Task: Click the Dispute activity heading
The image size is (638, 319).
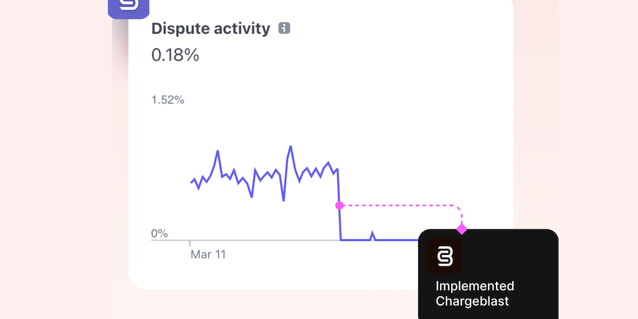Action: pyautogui.click(x=211, y=28)
